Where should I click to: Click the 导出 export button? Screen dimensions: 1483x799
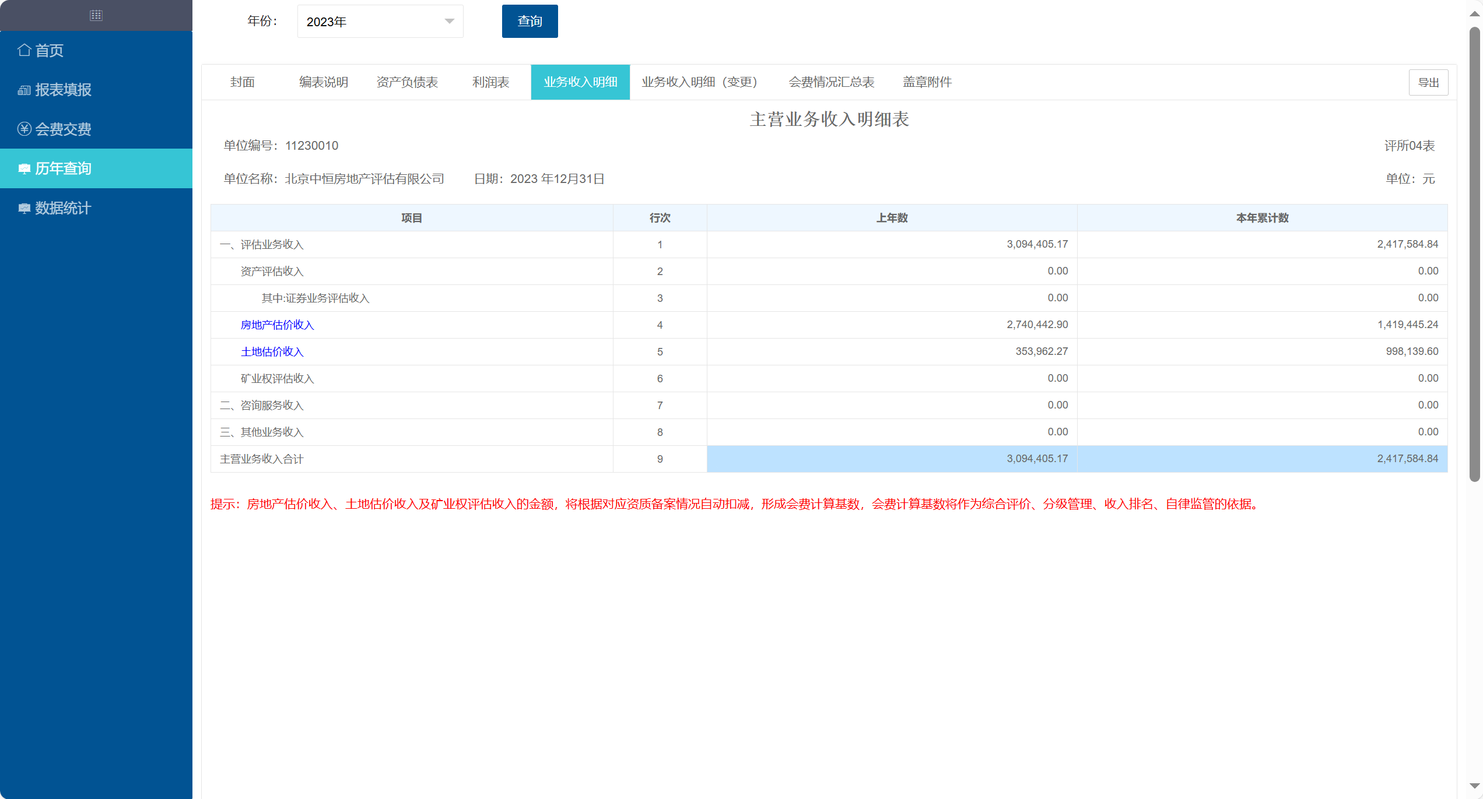coord(1428,82)
